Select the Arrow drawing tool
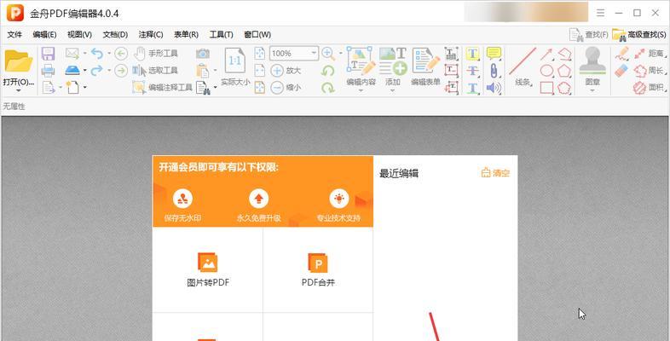This screenshot has width=670, height=341. (x=546, y=54)
